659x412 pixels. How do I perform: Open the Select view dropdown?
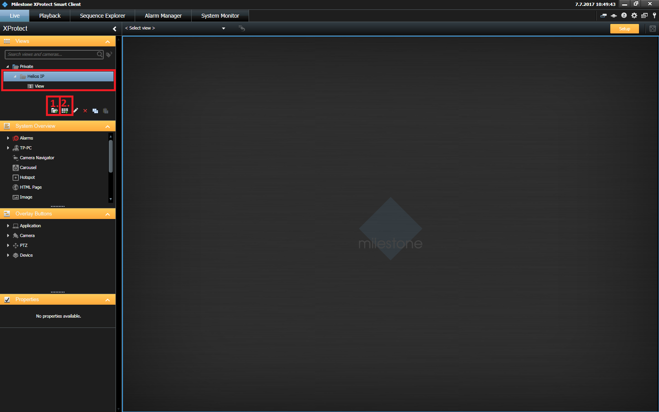pyautogui.click(x=223, y=28)
